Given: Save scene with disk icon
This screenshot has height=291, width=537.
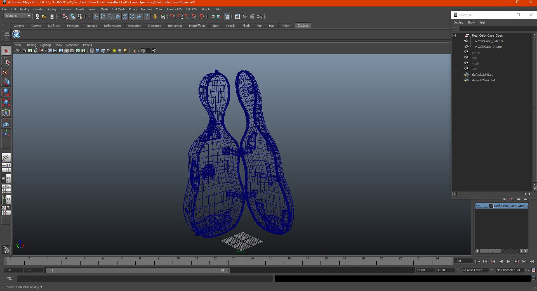Looking at the screenshot, I should (52, 16).
